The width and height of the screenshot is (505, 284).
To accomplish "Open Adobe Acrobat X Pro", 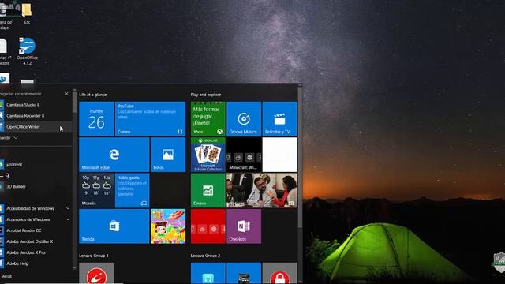I will tap(36, 252).
